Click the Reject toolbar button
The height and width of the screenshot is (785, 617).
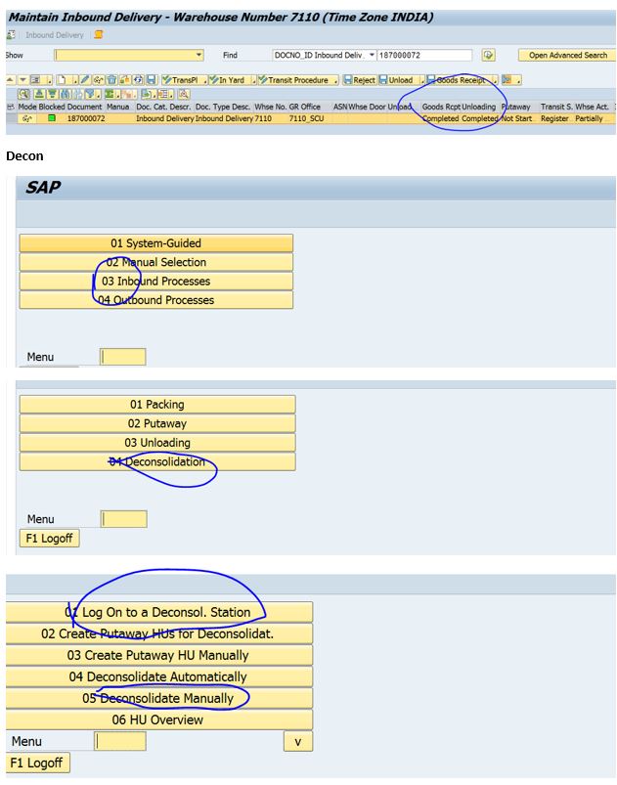pos(359,80)
